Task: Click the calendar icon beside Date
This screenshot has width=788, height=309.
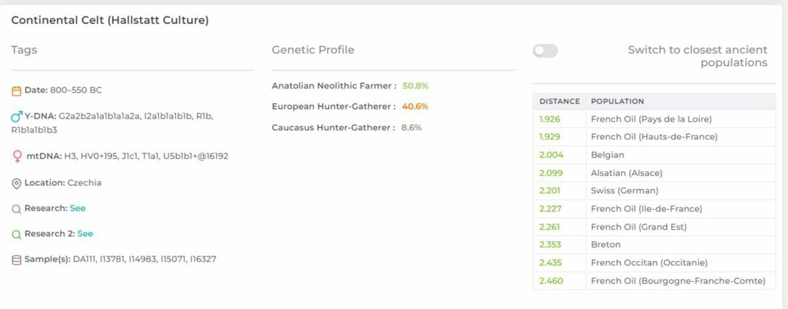Action: coord(16,91)
